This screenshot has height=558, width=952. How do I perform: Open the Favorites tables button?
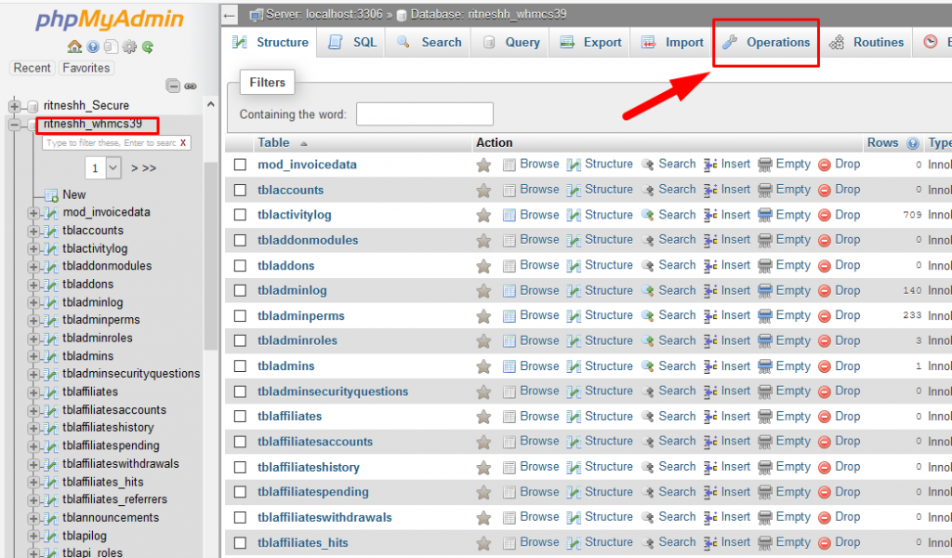pos(86,68)
